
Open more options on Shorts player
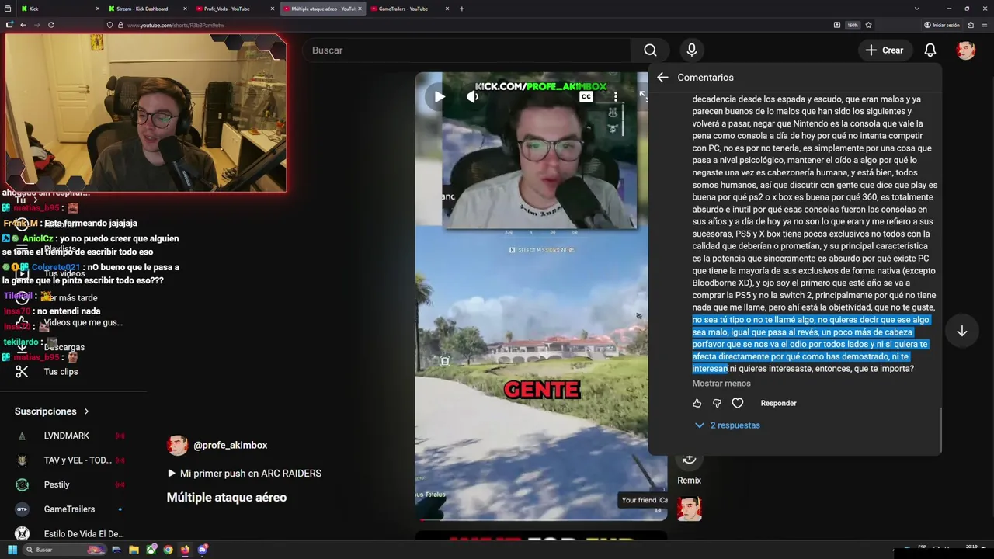[x=615, y=97]
